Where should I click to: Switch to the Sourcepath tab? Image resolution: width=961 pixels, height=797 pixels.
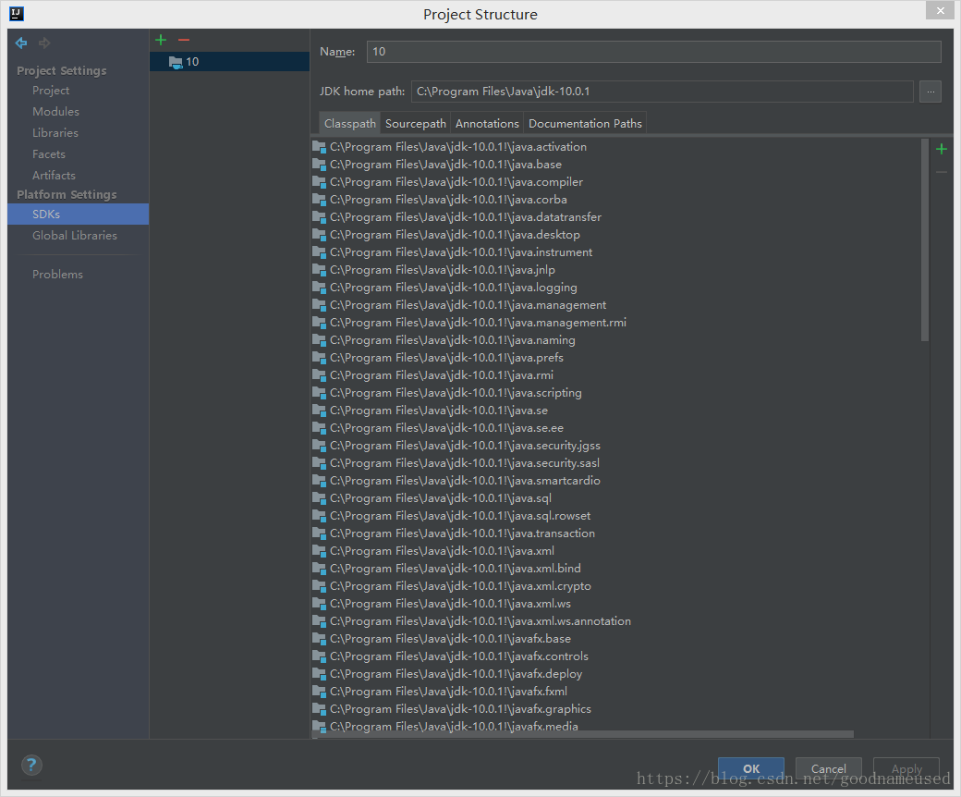click(416, 123)
